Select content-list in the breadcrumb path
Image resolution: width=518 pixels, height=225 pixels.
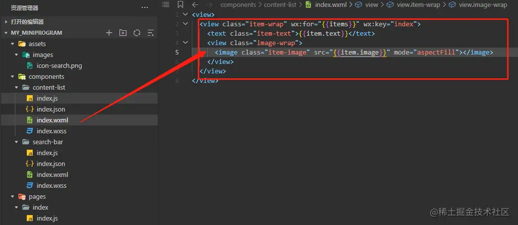(281, 4)
